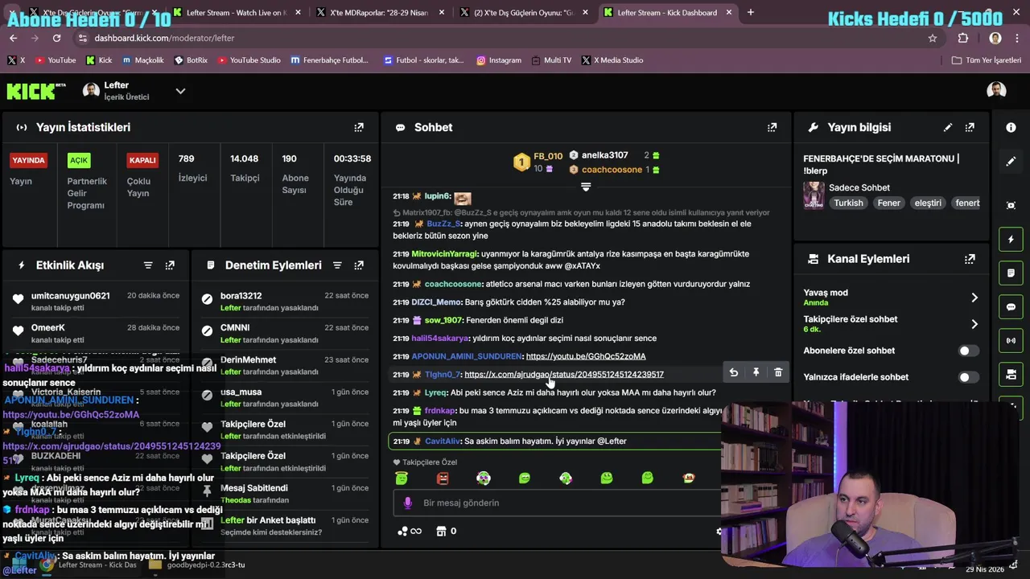Pop out the Sohbet chat panel
Viewport: 1030px width, 579px height.
[x=772, y=127]
